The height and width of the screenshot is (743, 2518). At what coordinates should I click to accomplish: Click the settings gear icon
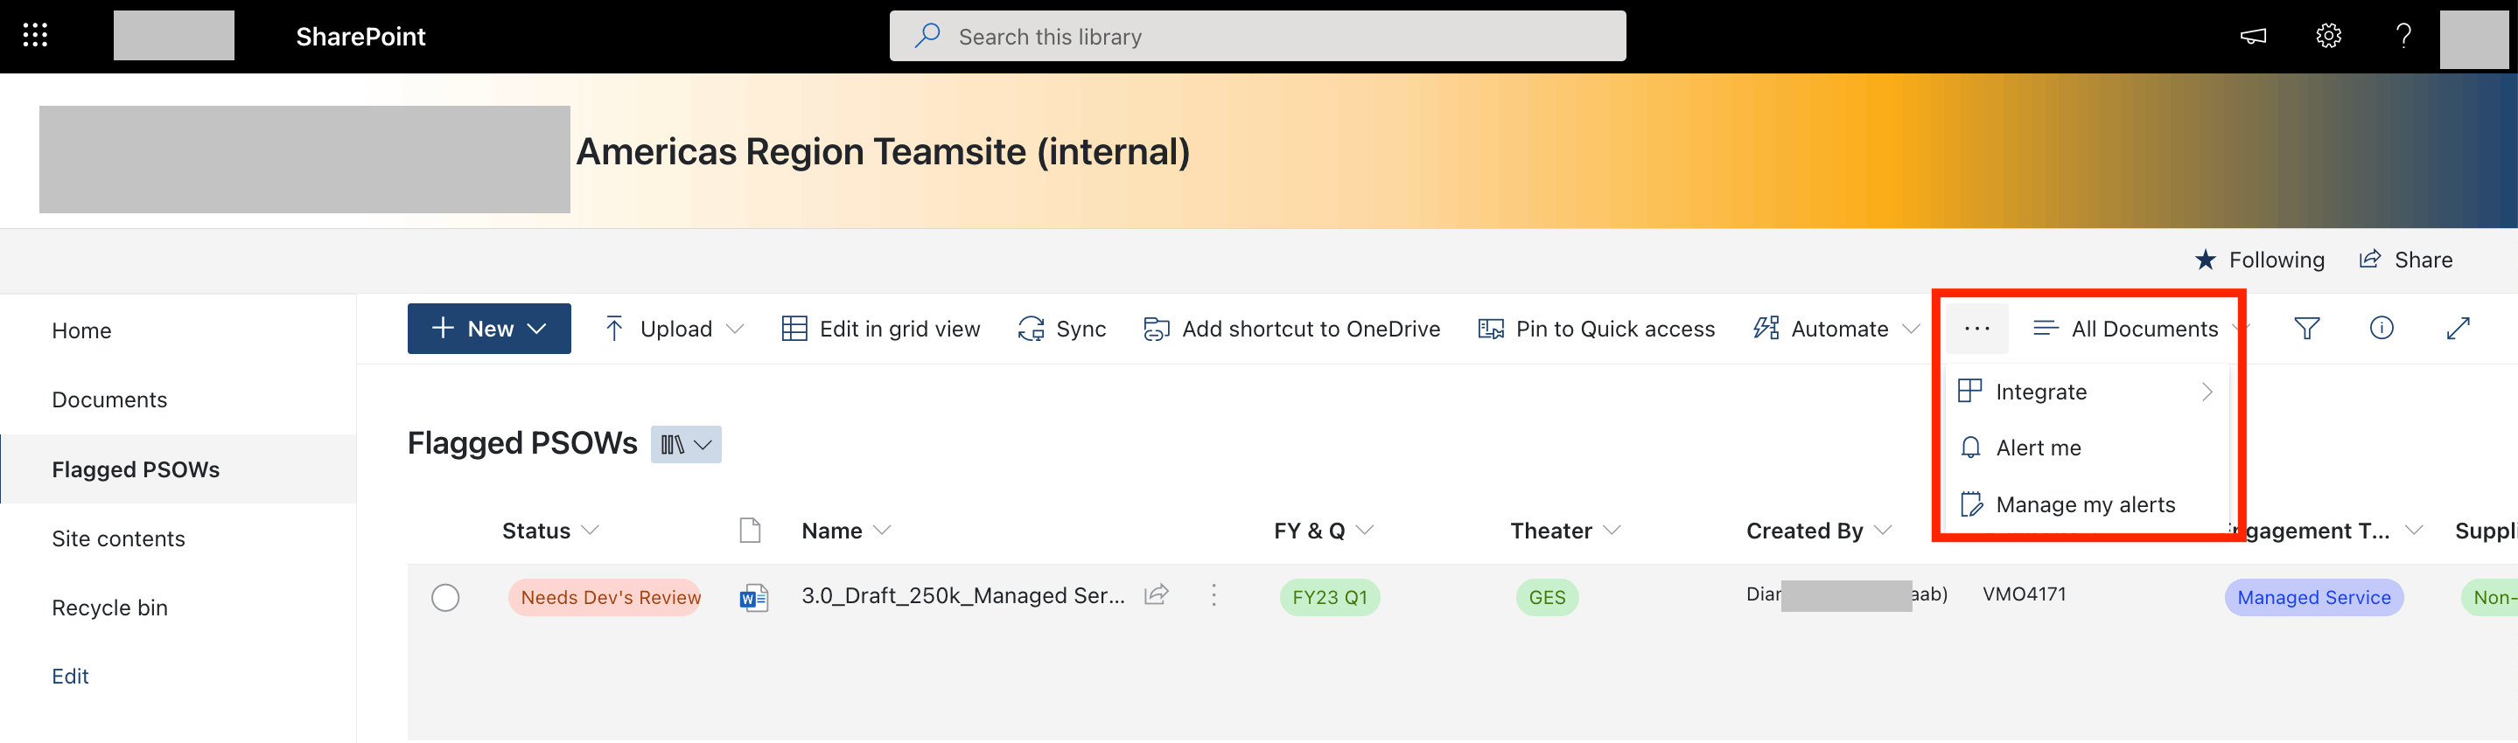[2327, 36]
